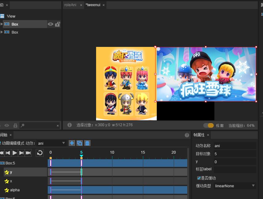
Task: Close the 帧属性 panel tab
Action: (208, 135)
